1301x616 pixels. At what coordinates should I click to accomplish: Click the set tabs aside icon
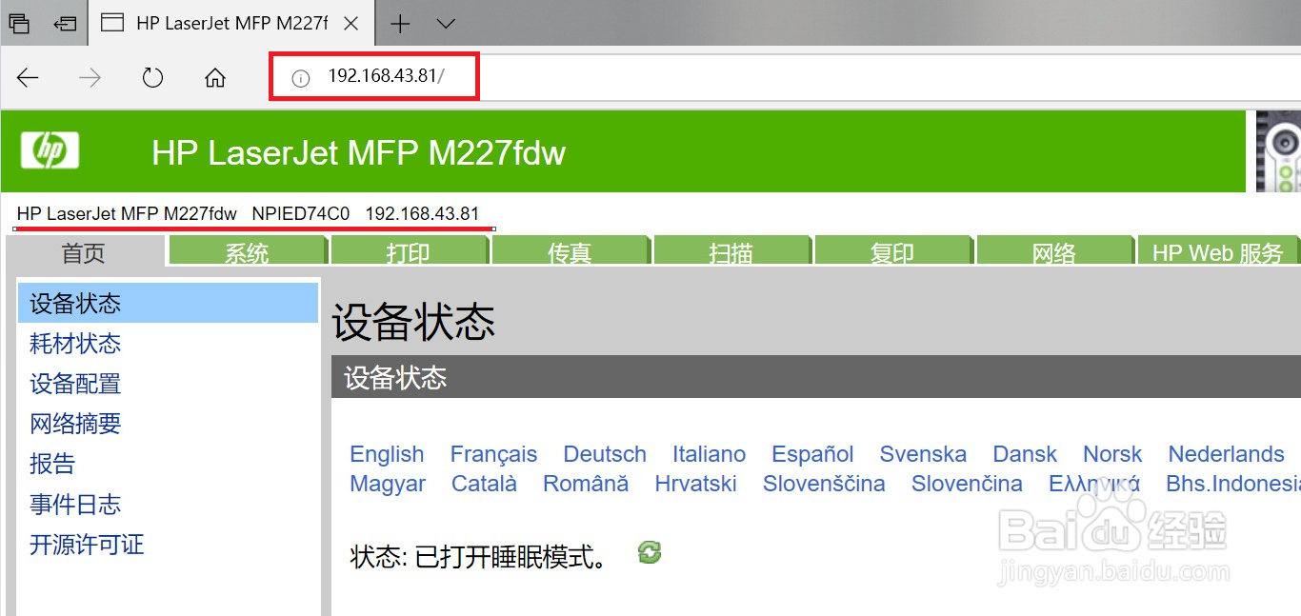click(x=65, y=23)
